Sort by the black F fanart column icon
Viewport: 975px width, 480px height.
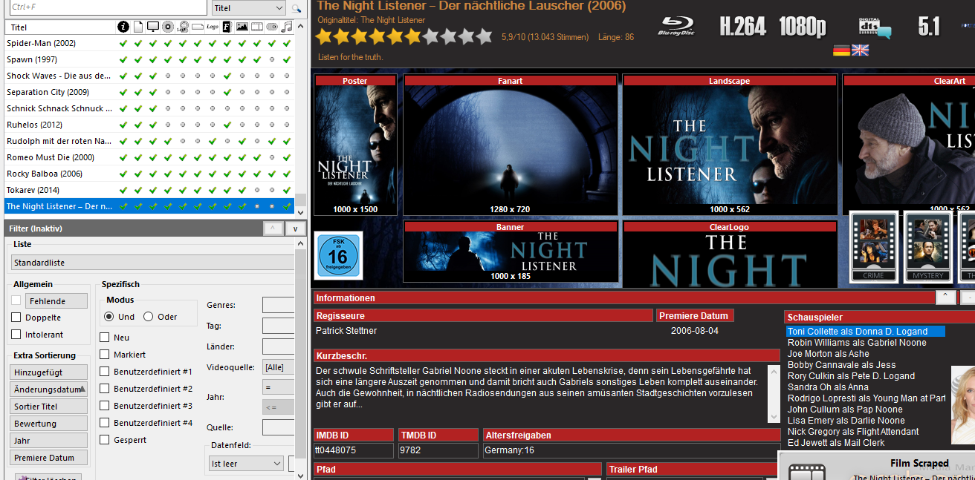click(227, 27)
